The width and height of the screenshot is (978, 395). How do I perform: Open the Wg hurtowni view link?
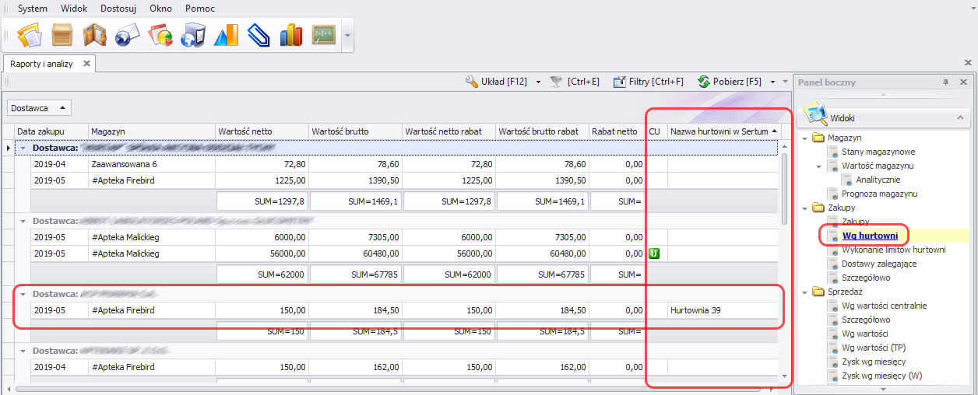click(x=870, y=236)
